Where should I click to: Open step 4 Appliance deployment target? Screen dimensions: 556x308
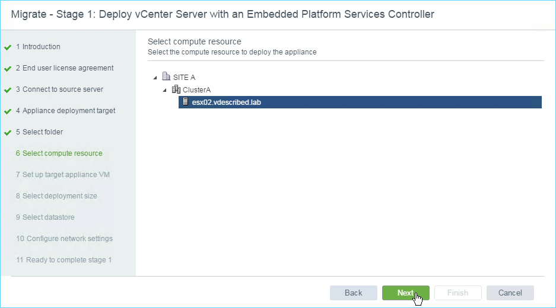tap(66, 110)
